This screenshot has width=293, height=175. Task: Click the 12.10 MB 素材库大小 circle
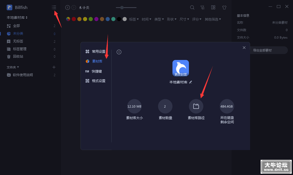pyautogui.click(x=134, y=106)
